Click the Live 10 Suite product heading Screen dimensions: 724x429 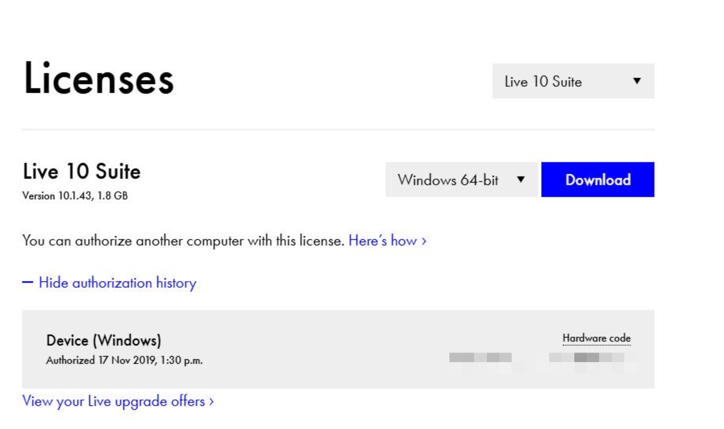click(x=81, y=172)
